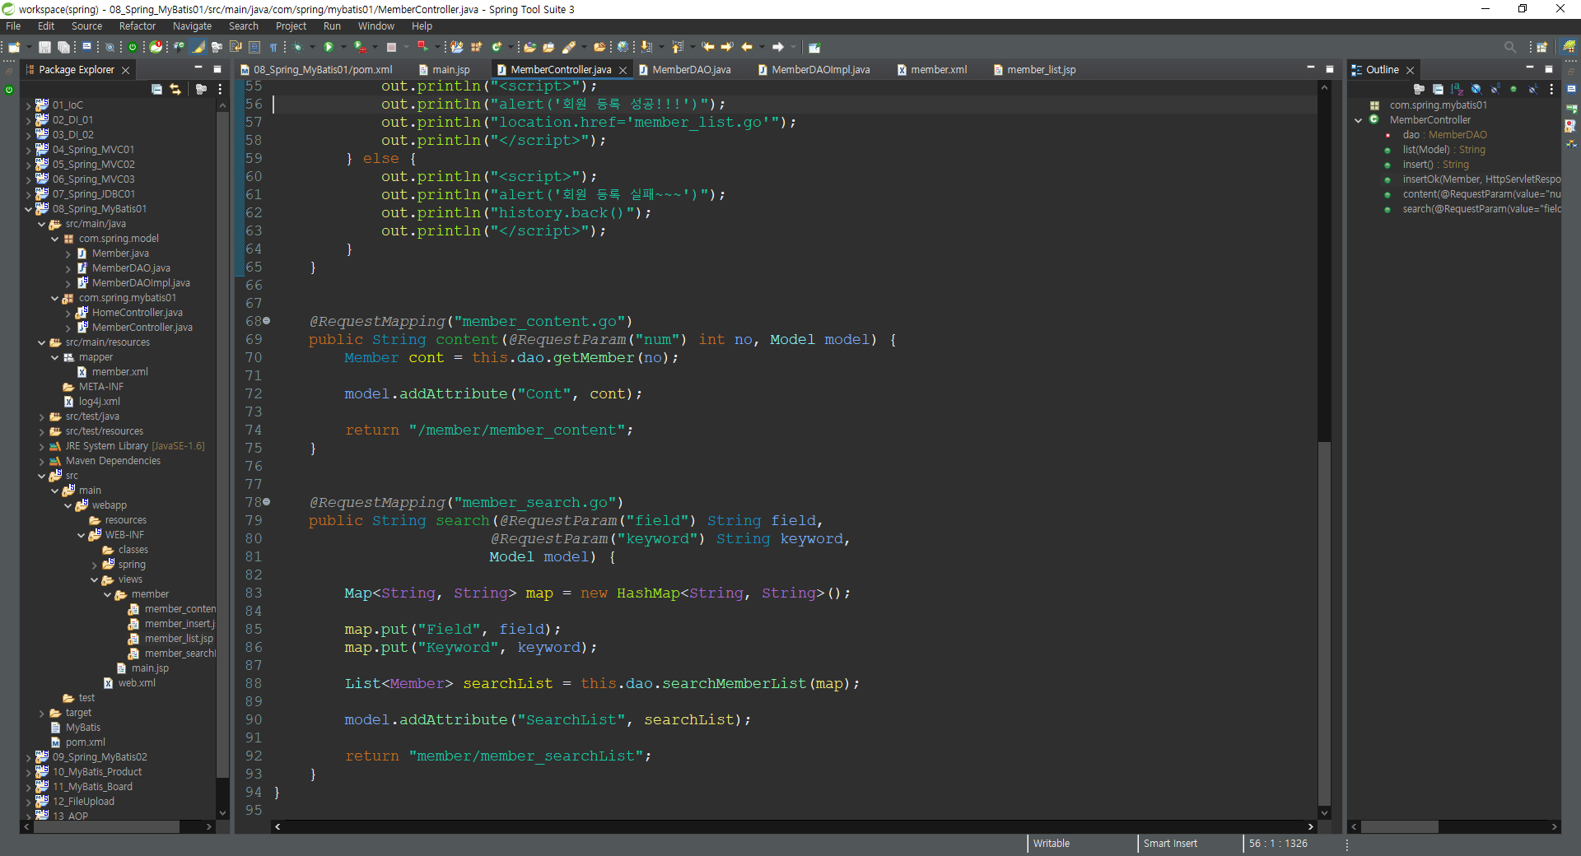The width and height of the screenshot is (1581, 856).
Task: Click the editor vertical scrollbar thumb
Action: tap(1324, 623)
